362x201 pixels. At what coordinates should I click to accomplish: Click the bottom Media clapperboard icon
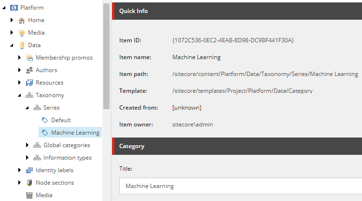tap(29, 195)
